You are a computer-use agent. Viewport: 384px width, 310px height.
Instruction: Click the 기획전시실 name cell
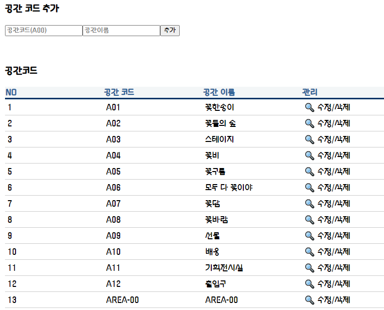(224, 267)
